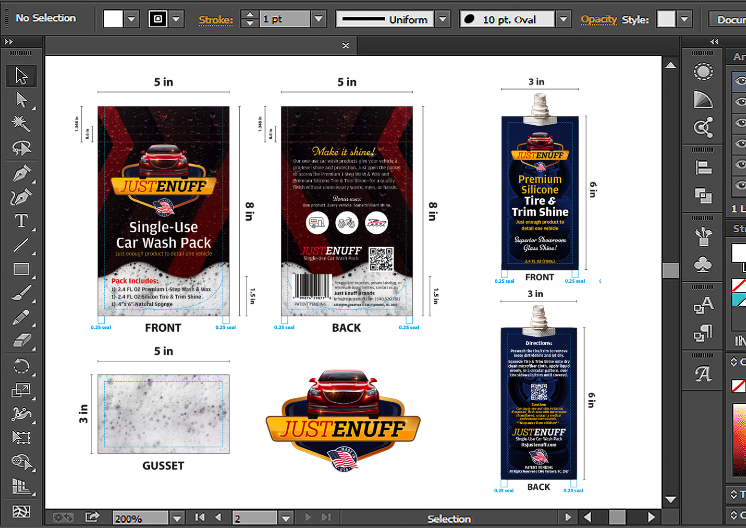This screenshot has height=528, width=746.
Task: Go to the first artboard
Action: (x=200, y=517)
